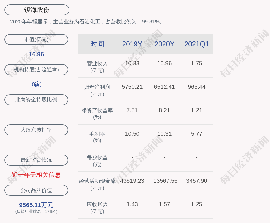Select the 2020Y column header
Image resolution: width=270 pixels, height=223 pixels.
(x=164, y=44)
